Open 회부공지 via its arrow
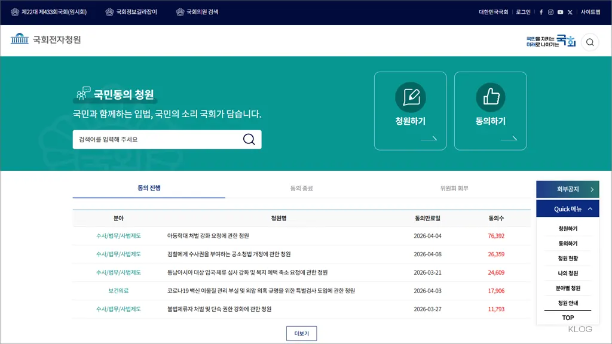The height and width of the screenshot is (344, 612). tap(591, 189)
